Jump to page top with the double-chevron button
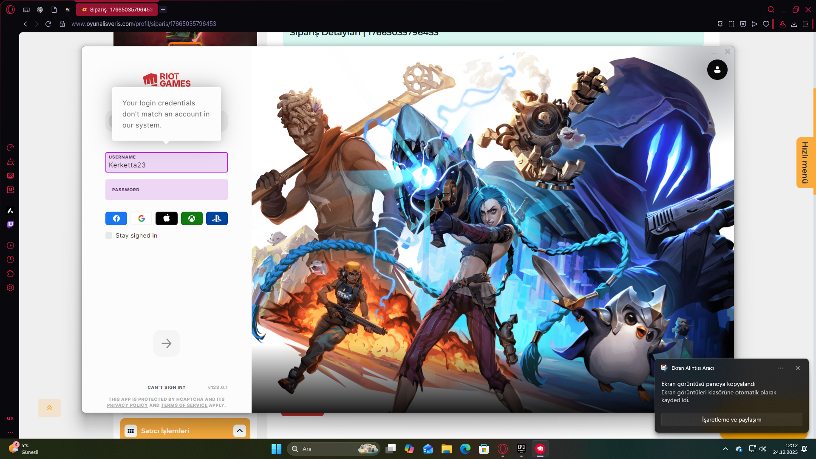Screen dimensions: 816x459 [49, 408]
